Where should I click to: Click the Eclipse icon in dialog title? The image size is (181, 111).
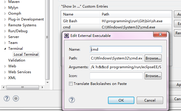tap(67, 36)
